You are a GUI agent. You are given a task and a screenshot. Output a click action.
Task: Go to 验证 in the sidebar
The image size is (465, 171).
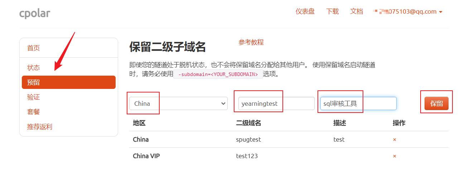[x=34, y=97]
